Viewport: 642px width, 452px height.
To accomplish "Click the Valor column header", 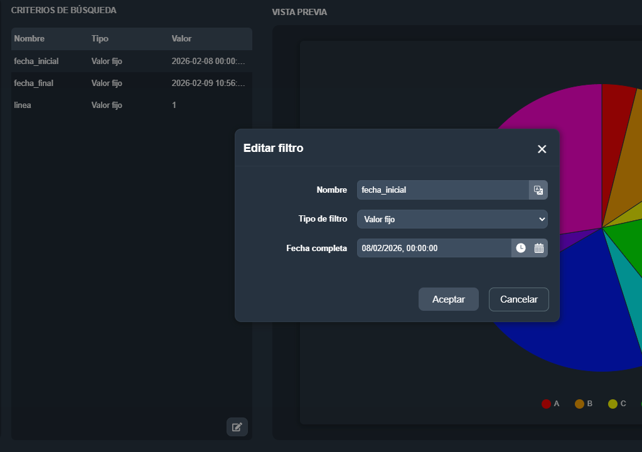I will click(181, 39).
